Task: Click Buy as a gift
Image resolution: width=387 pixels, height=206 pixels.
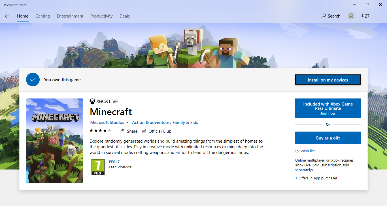Action: click(328, 138)
